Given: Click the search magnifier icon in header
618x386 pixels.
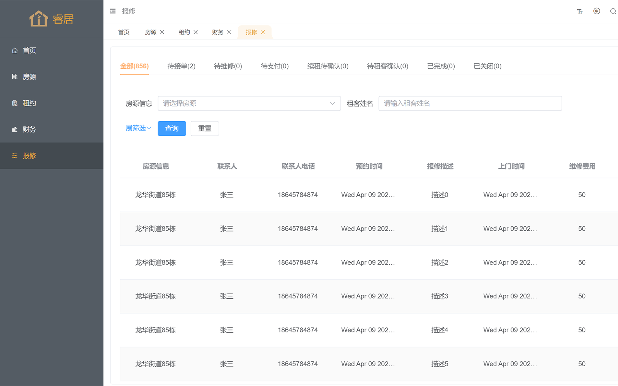Looking at the screenshot, I should point(613,11).
